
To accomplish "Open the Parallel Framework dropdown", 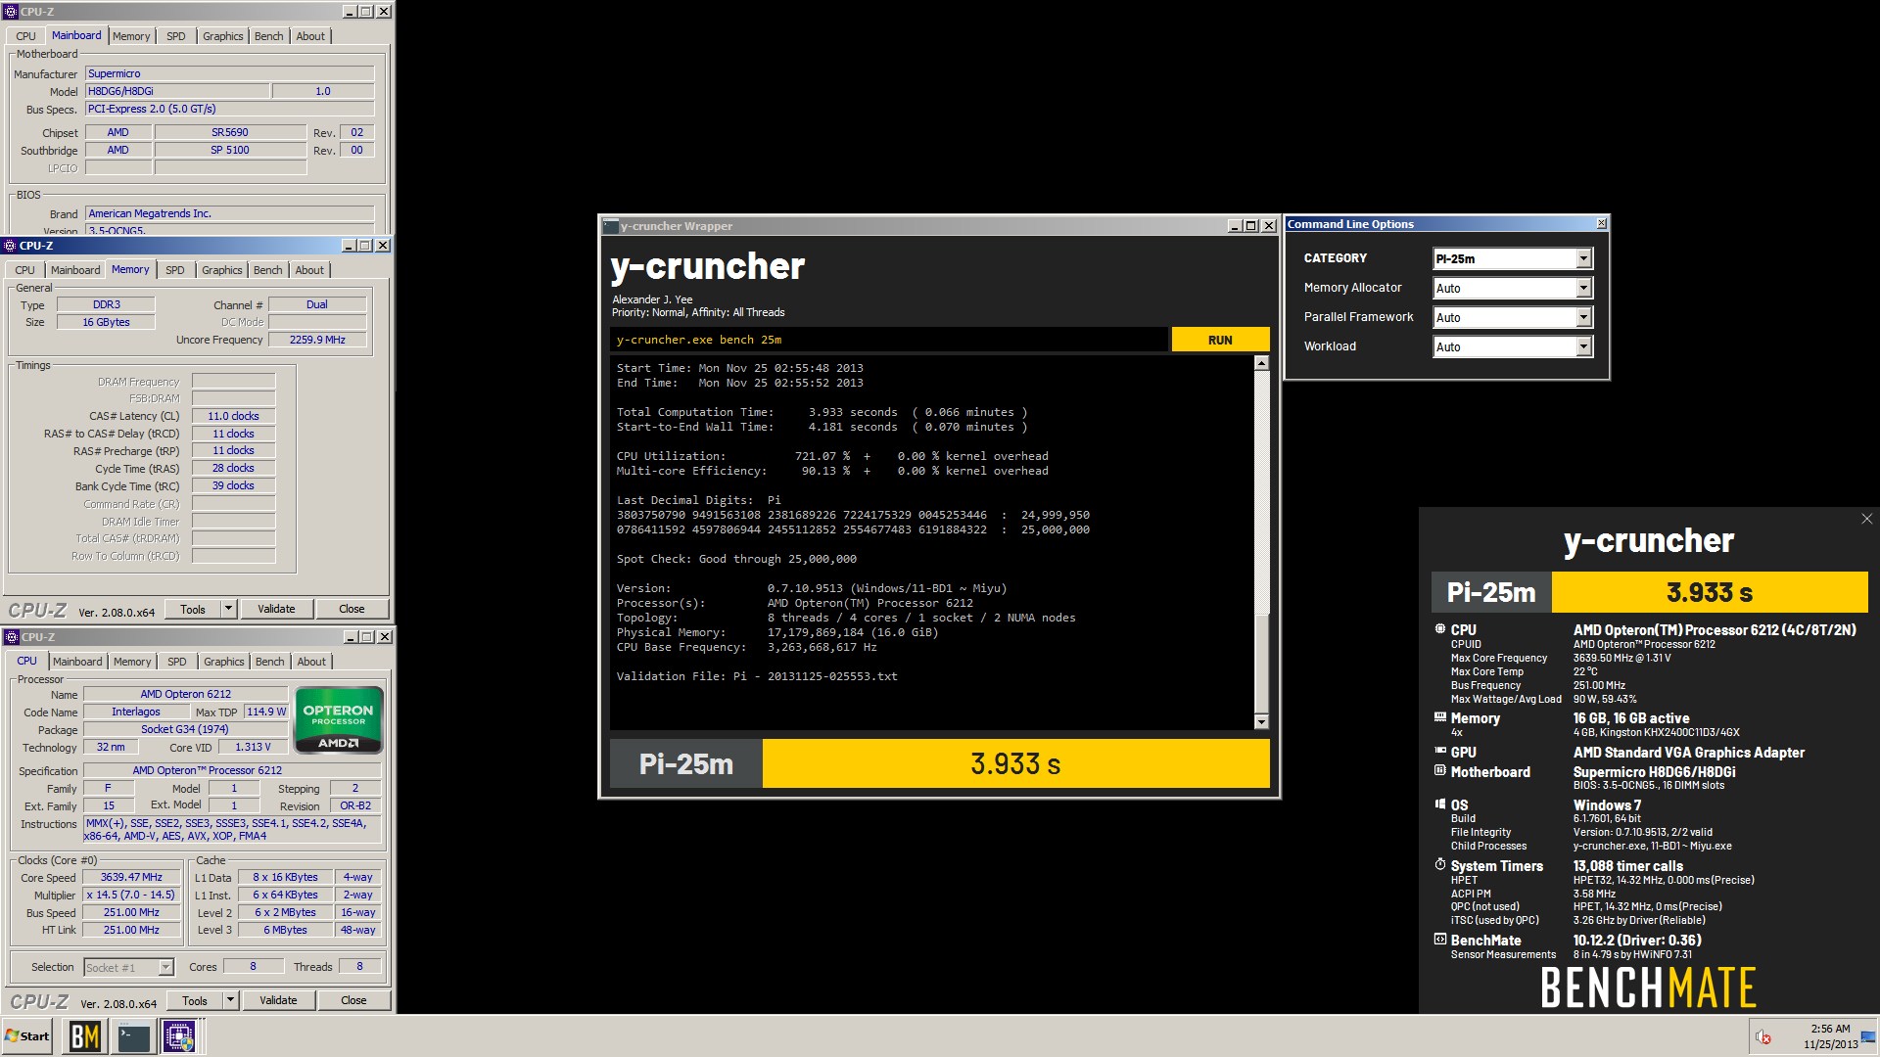I will [x=1583, y=317].
